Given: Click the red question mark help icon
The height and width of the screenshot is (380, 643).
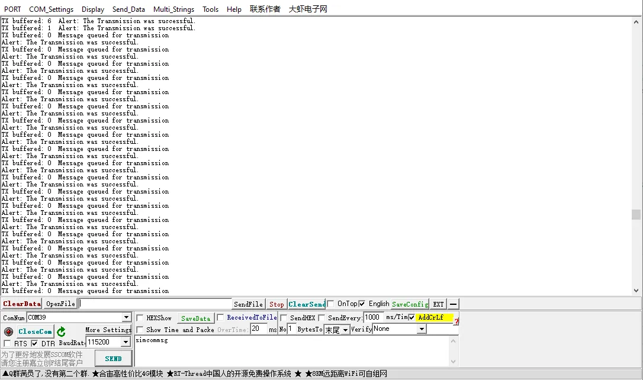Looking at the screenshot, I should [x=456, y=321].
